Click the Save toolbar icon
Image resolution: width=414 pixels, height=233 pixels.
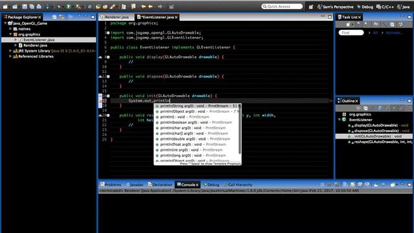(x=25, y=6)
